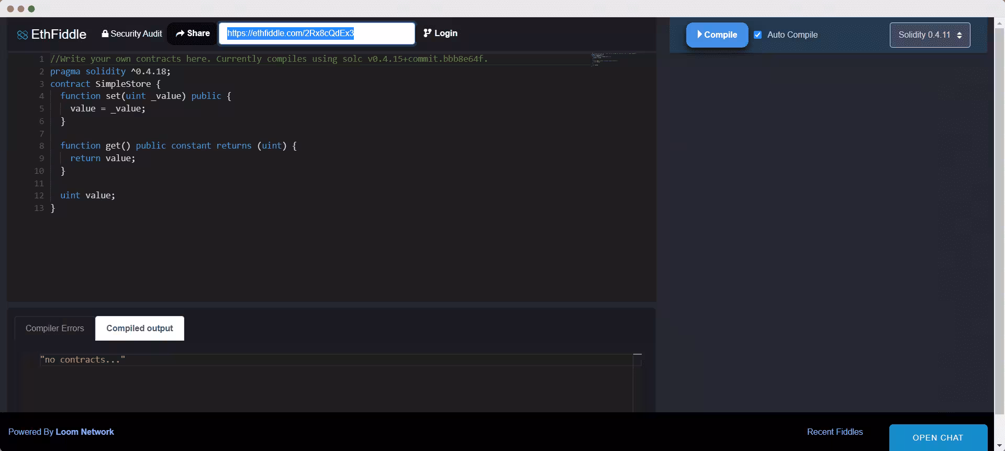Viewport: 1005px width, 451px height.
Task: Follow the Loom Network link
Action: click(85, 432)
